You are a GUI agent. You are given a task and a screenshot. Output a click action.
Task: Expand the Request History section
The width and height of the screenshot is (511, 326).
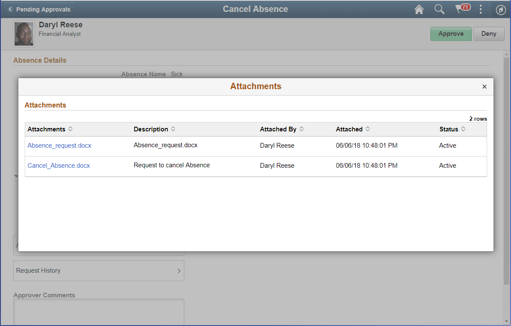coord(99,271)
